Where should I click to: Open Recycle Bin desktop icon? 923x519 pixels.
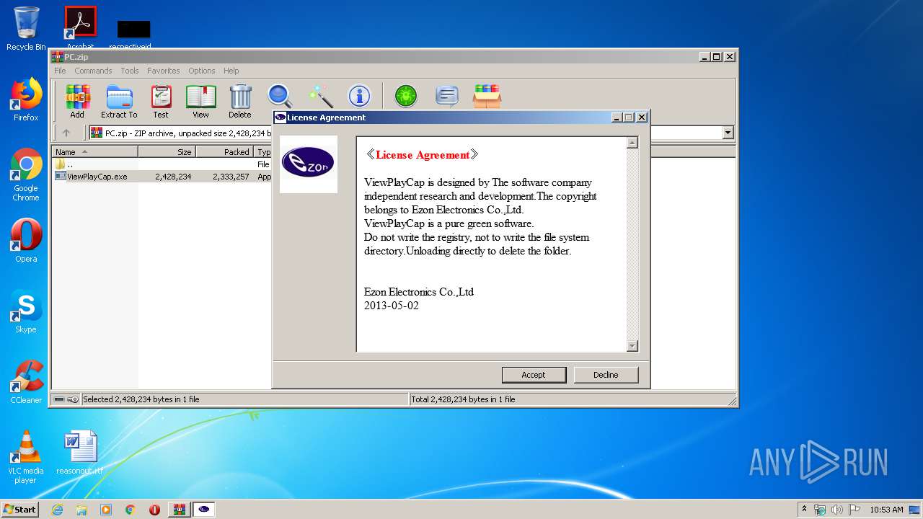[26, 29]
